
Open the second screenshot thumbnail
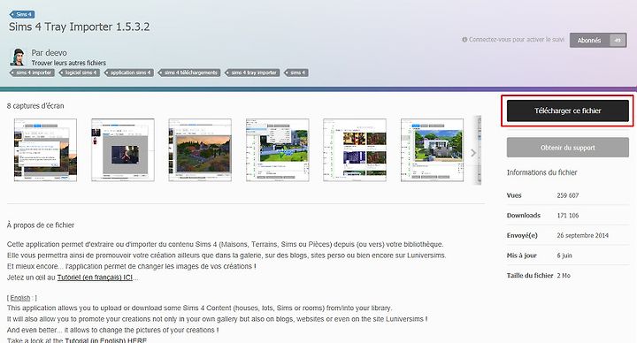(x=123, y=149)
